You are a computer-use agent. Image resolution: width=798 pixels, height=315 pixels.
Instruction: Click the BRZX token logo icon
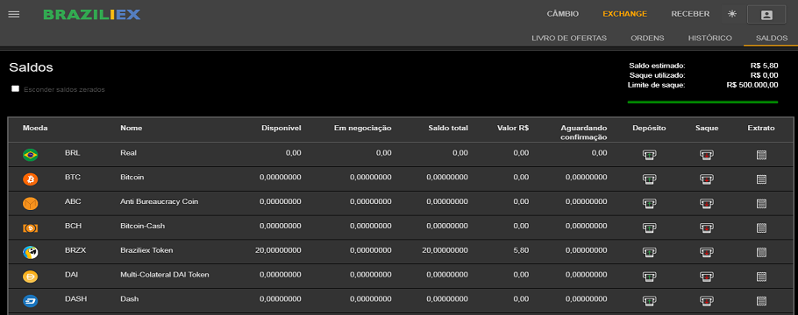31,253
